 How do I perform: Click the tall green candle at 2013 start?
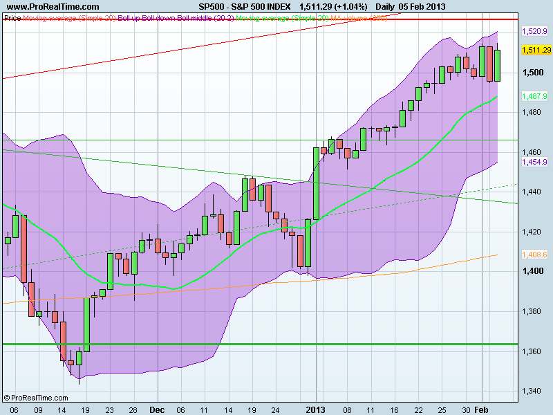click(317, 183)
